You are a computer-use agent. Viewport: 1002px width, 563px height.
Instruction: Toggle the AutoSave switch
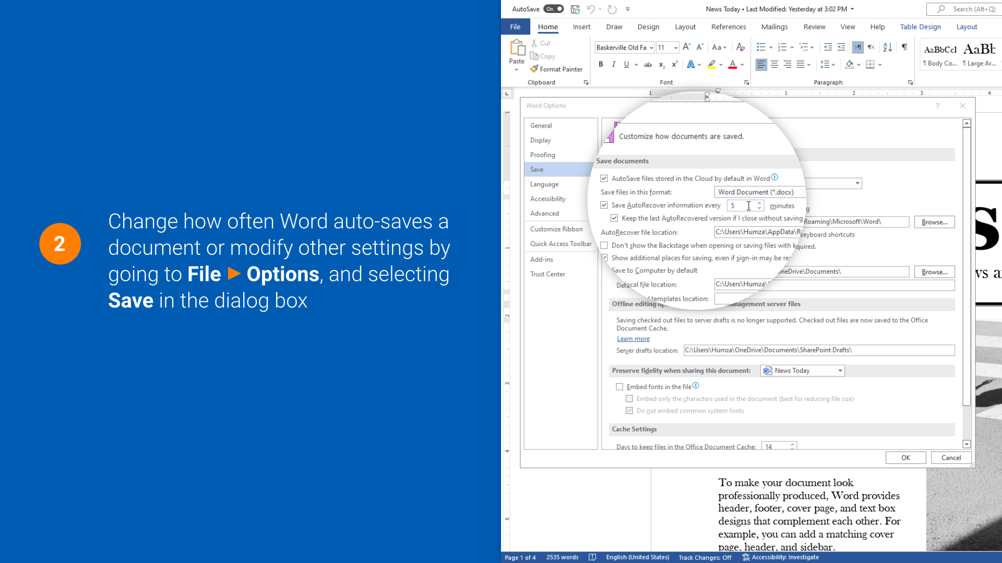[x=553, y=9]
